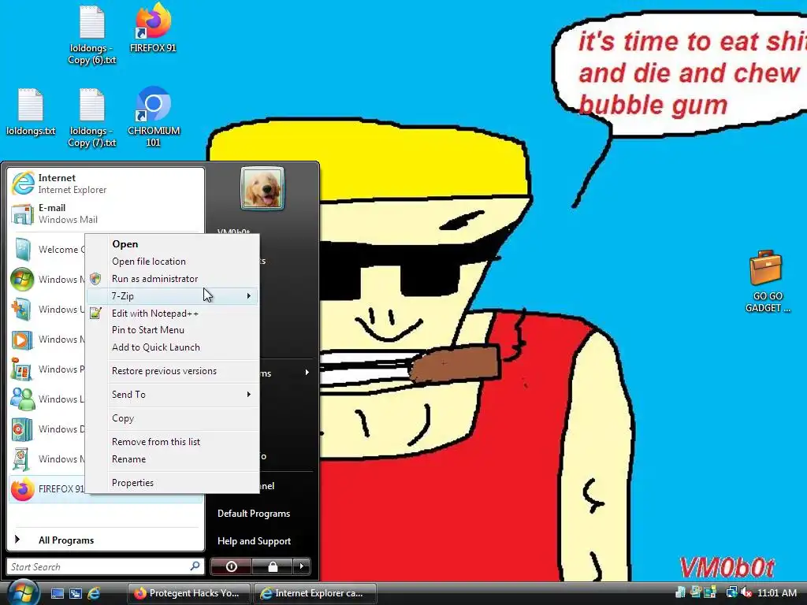Screen dimensions: 807x605
Task: Switch to Protegent Hacks taskbar window
Action: click(188, 593)
